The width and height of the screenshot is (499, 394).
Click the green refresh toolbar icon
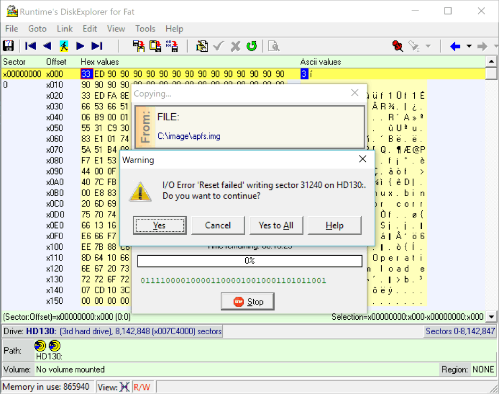click(252, 46)
